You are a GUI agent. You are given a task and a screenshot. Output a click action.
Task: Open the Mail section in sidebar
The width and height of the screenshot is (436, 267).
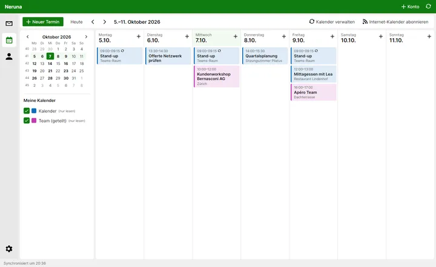click(9, 24)
